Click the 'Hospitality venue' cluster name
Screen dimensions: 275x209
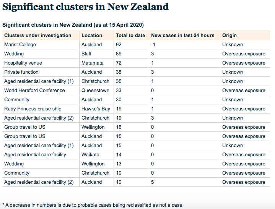[23, 63]
